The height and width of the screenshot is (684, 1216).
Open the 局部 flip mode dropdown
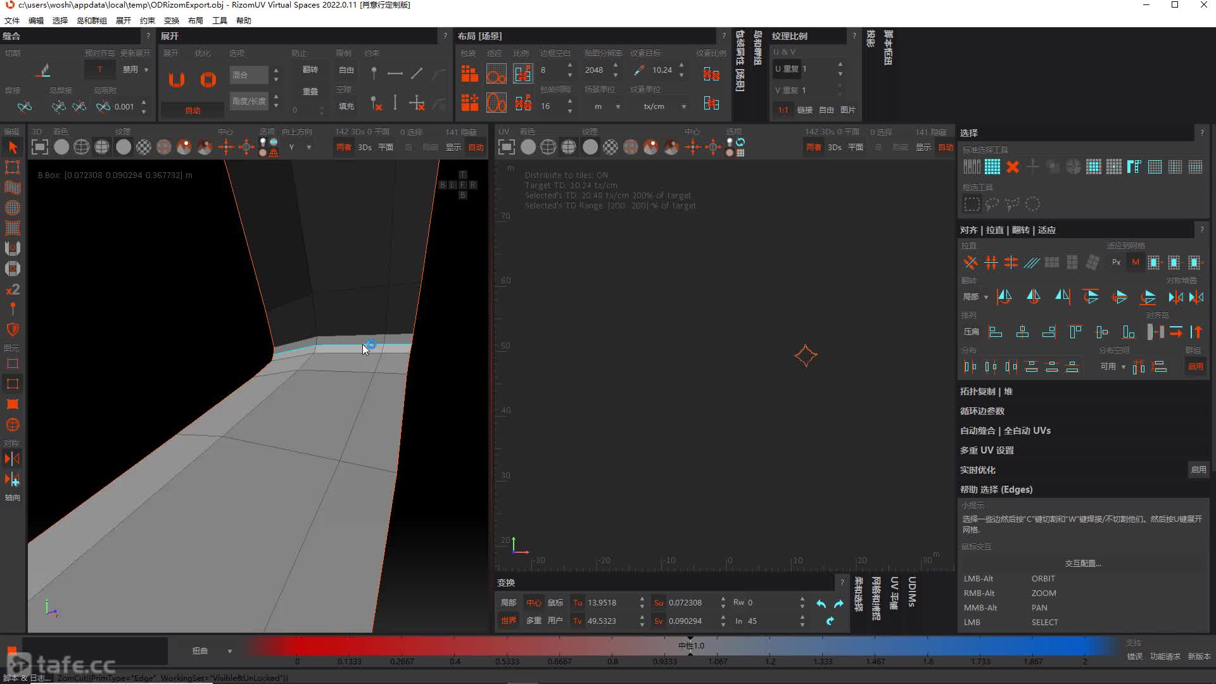pos(975,297)
